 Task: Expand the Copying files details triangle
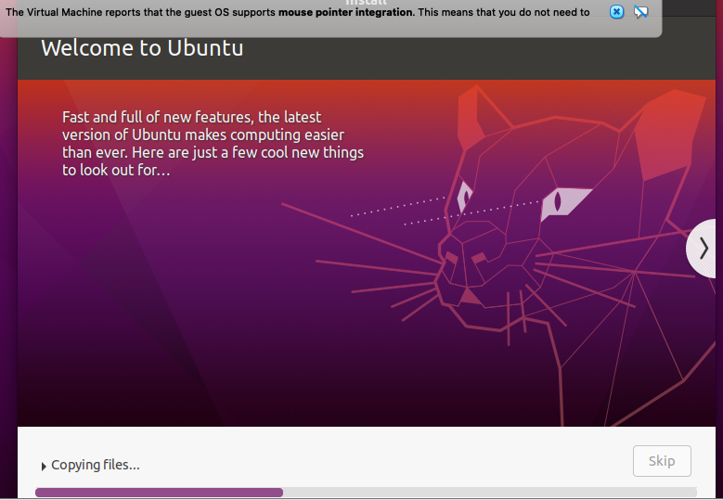coord(44,467)
